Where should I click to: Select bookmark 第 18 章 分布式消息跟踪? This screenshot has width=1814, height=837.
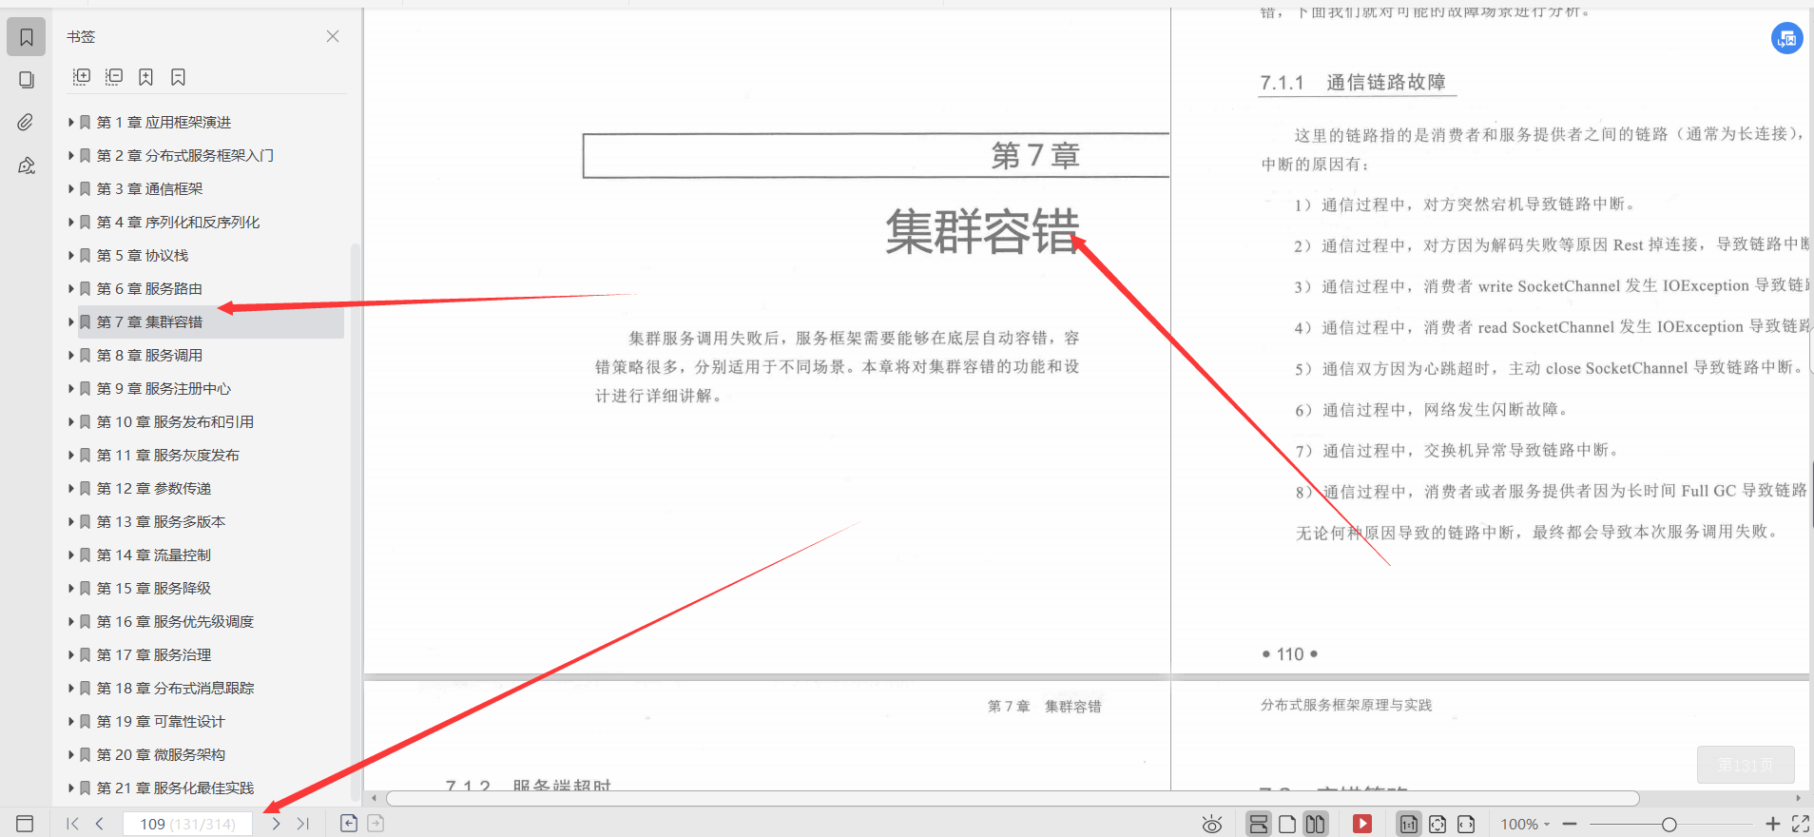pyautogui.click(x=175, y=689)
